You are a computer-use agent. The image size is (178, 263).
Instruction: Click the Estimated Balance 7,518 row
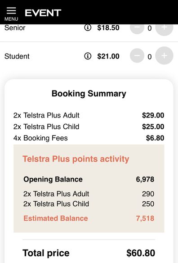pyautogui.click(x=89, y=218)
